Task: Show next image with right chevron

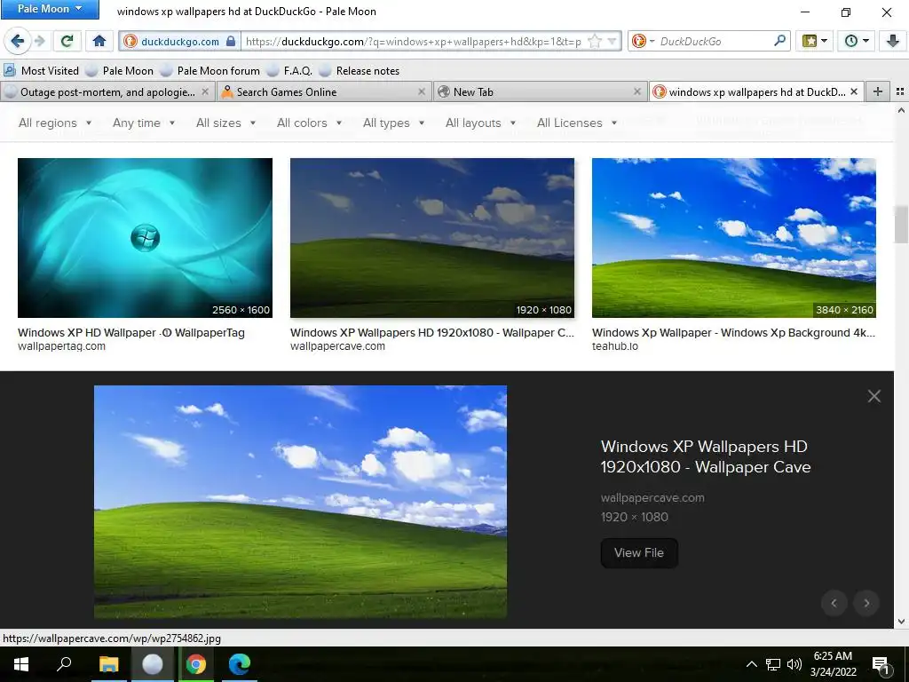Action: click(x=866, y=603)
